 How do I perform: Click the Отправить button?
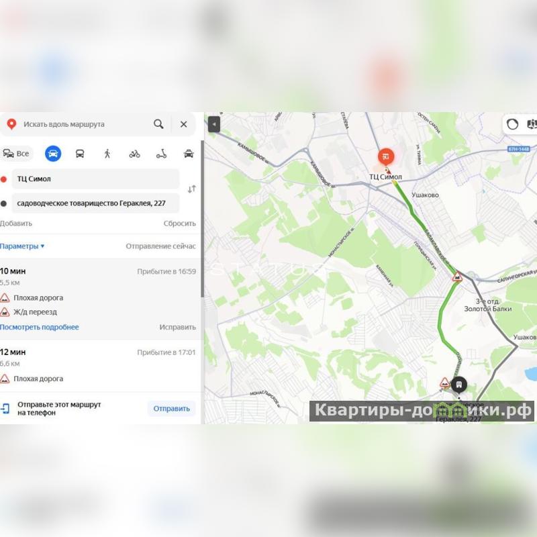coord(171,409)
